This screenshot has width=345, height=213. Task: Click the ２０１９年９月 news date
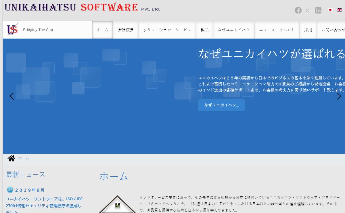coord(30,190)
